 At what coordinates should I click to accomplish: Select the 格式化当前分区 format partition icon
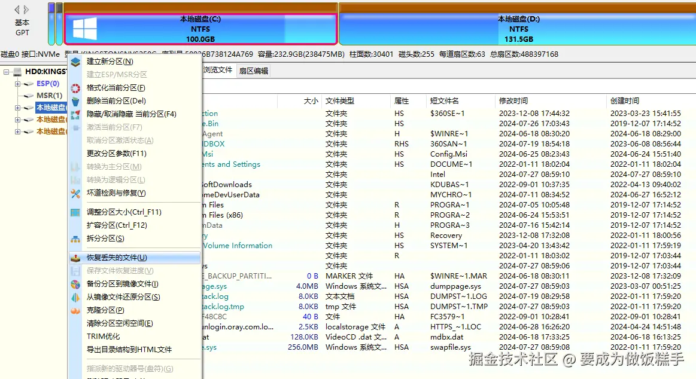(75, 87)
